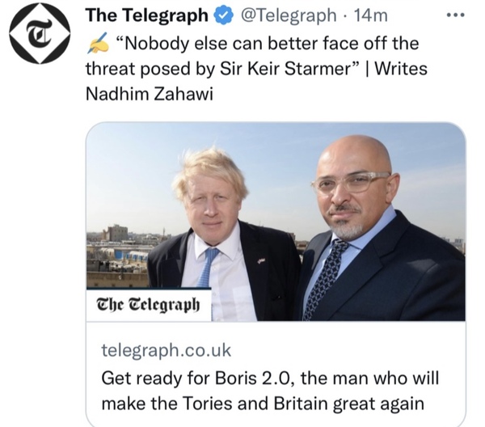This screenshot has height=427, width=485.
Task: Click the @Telegraph handle
Action: click(x=289, y=15)
